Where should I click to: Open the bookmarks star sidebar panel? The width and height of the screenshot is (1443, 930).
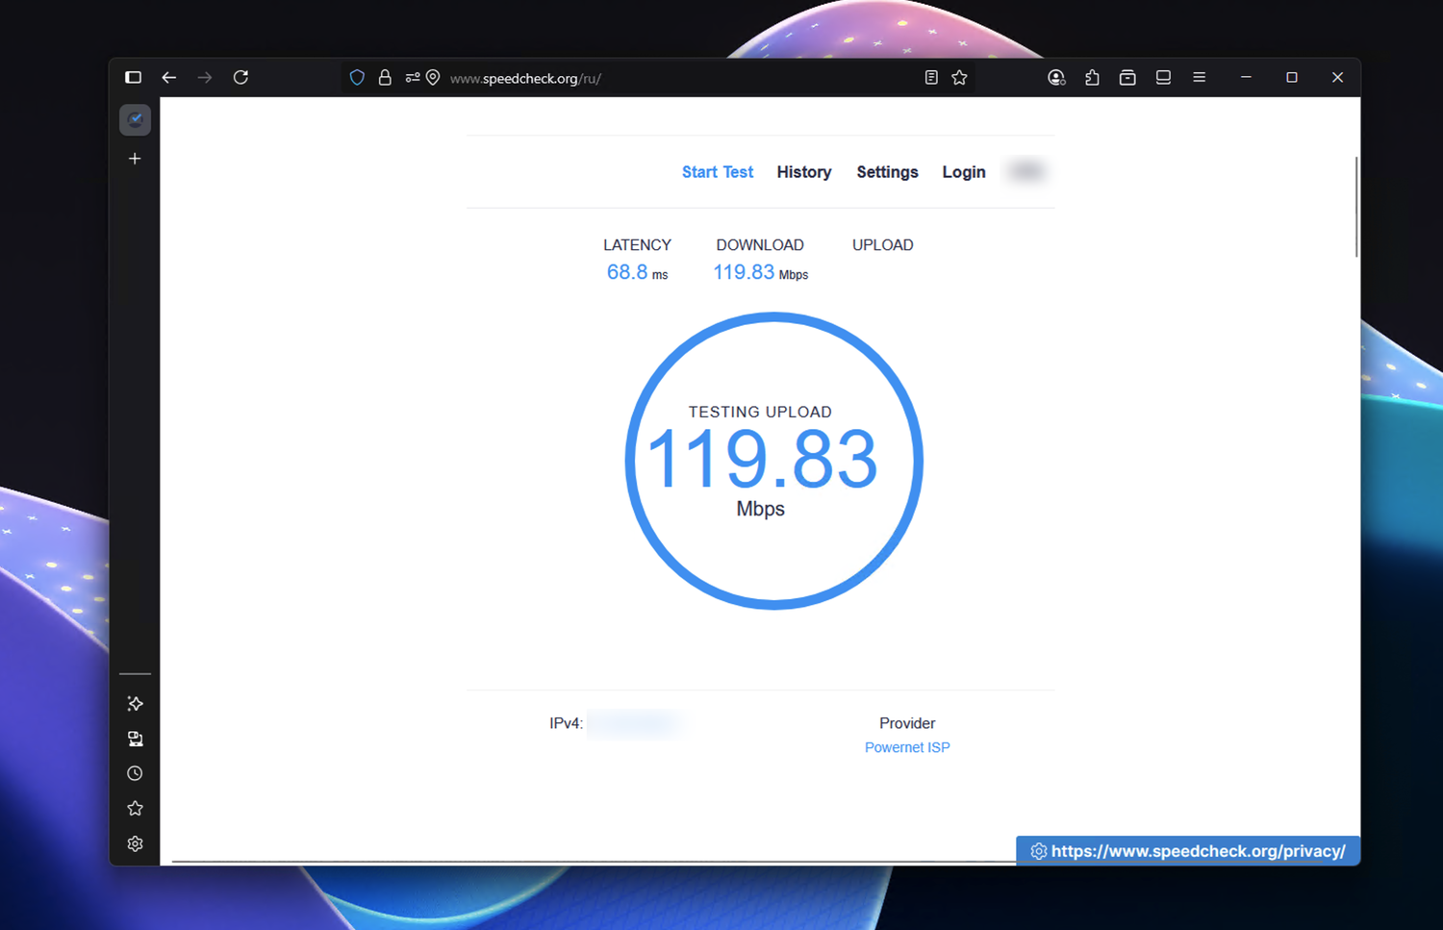coord(135,809)
